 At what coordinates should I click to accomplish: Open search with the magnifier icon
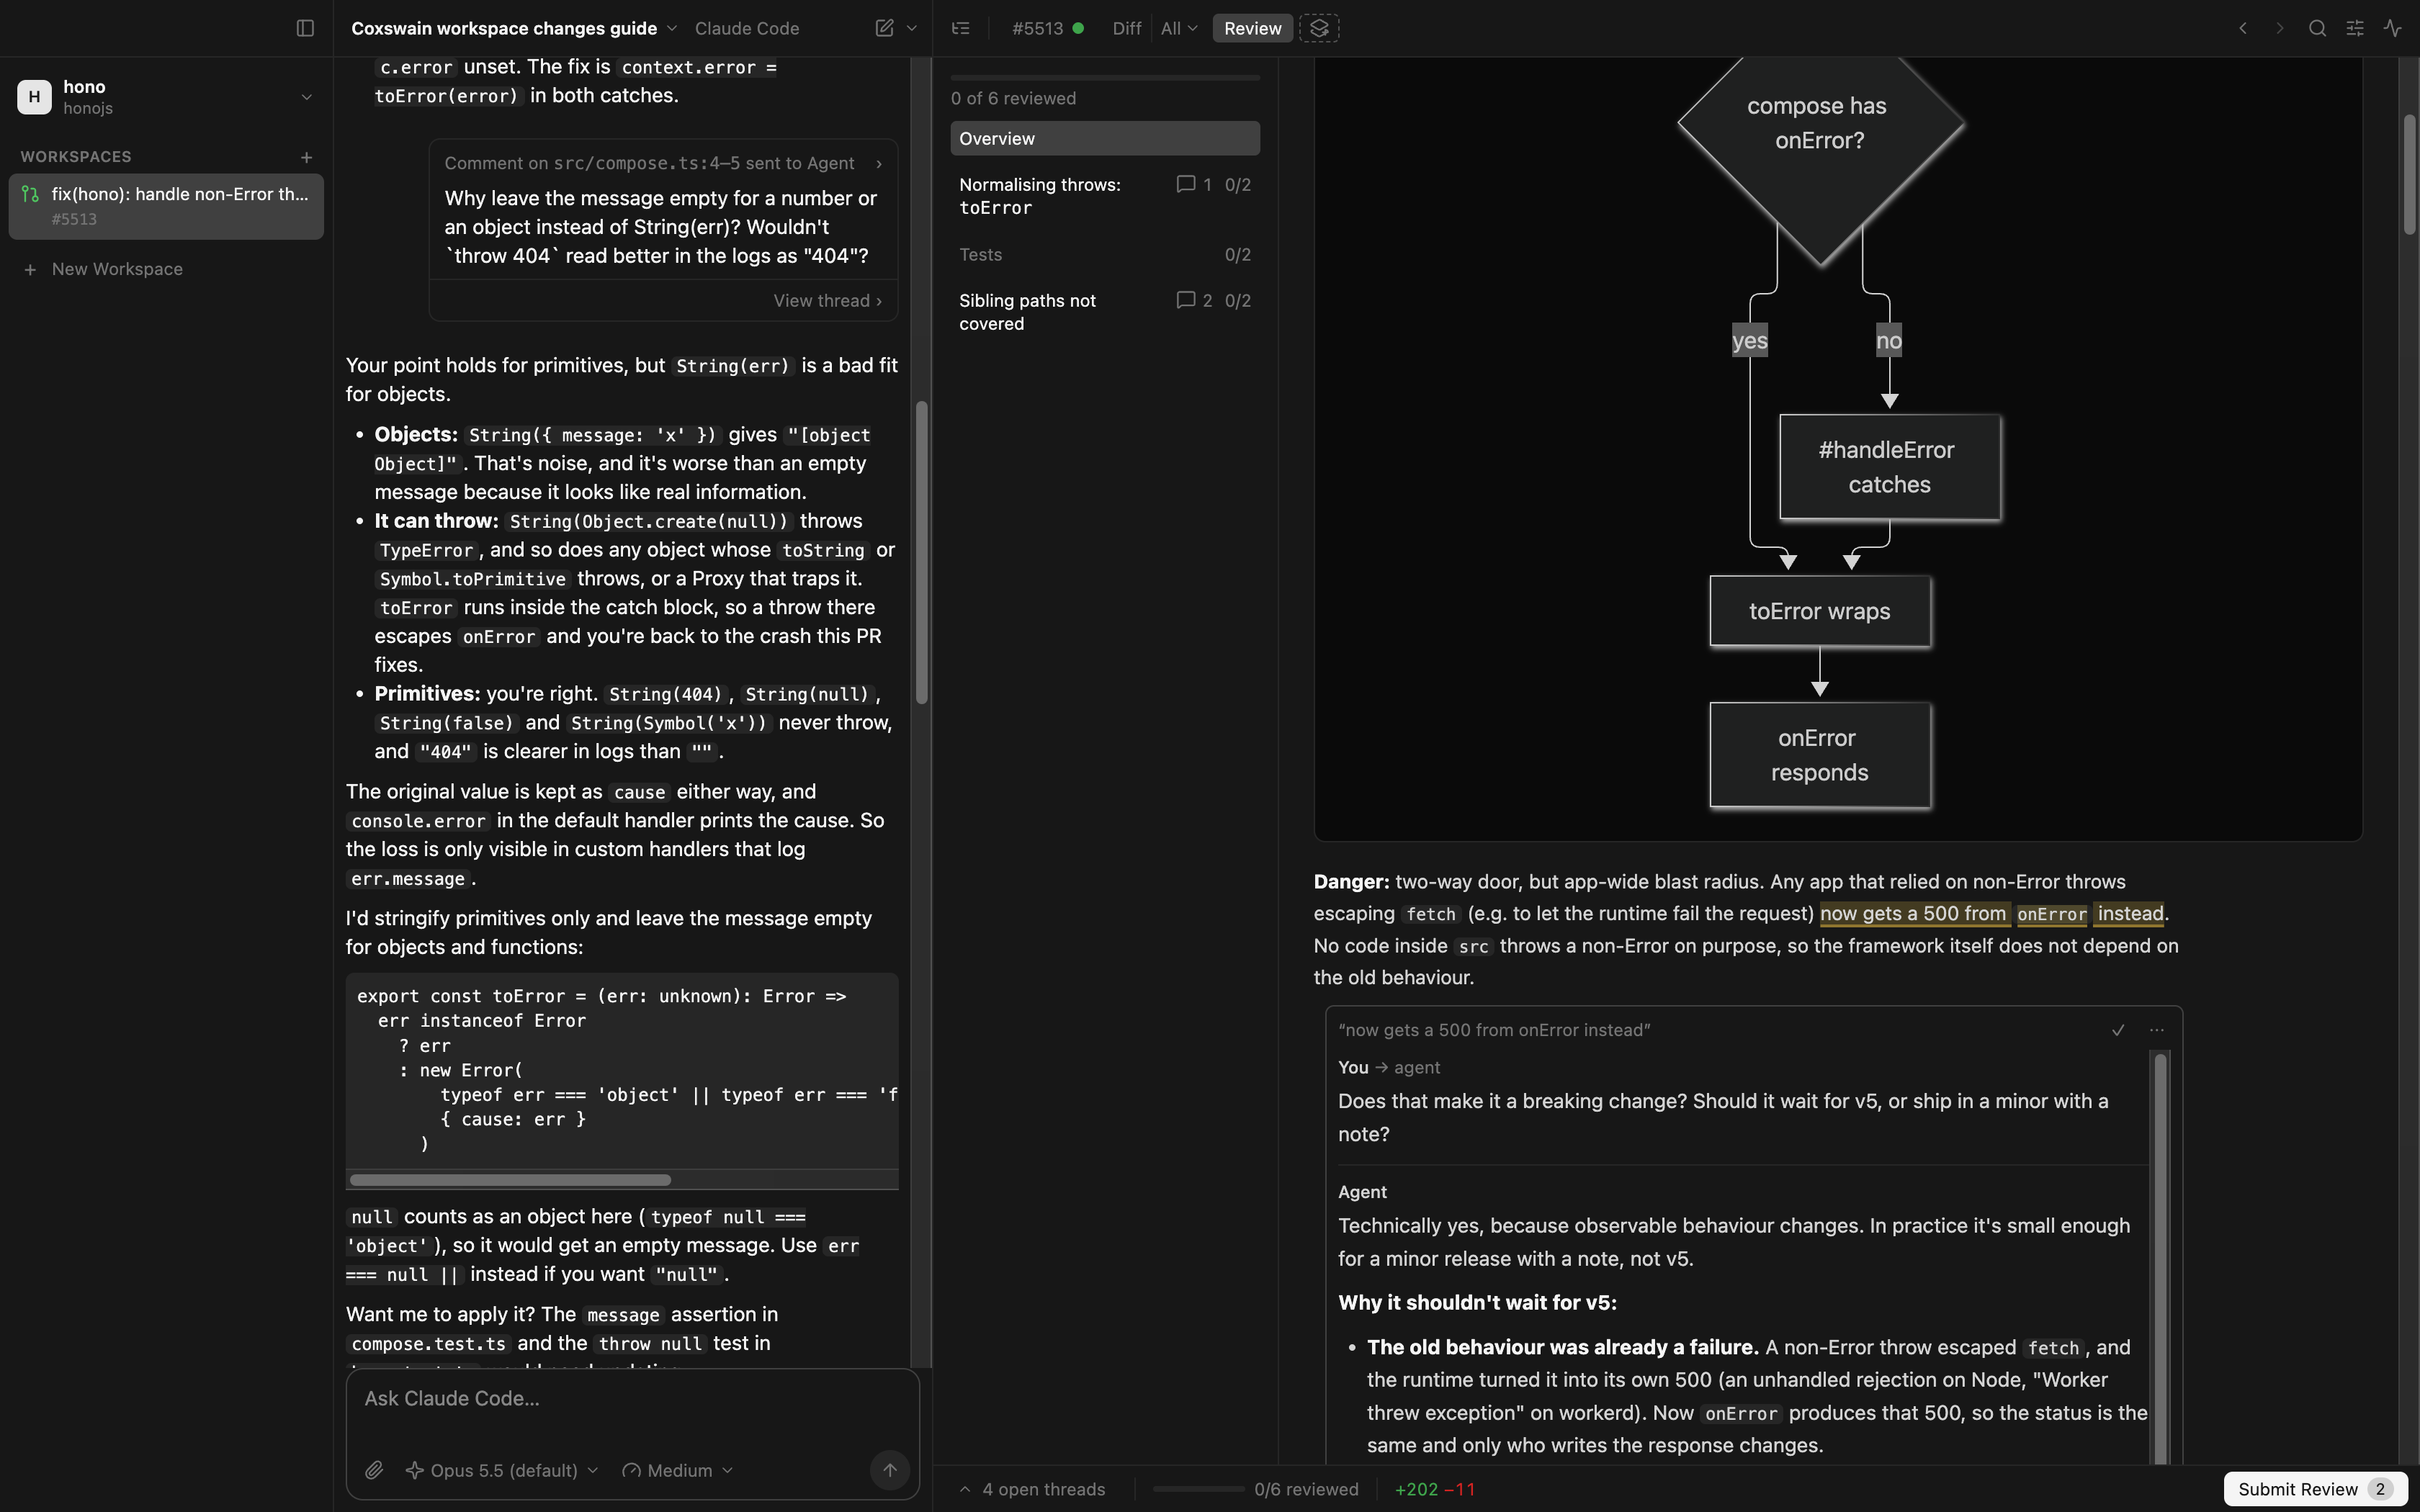coord(2317,28)
